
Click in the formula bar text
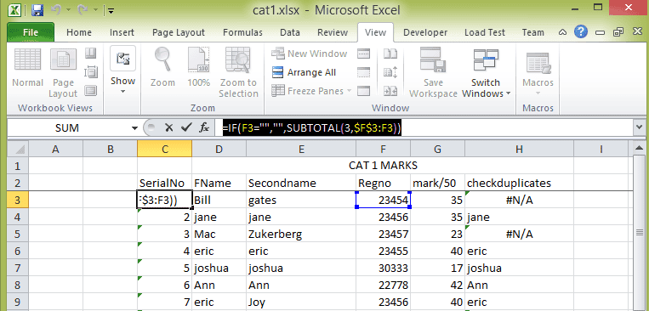(311, 128)
